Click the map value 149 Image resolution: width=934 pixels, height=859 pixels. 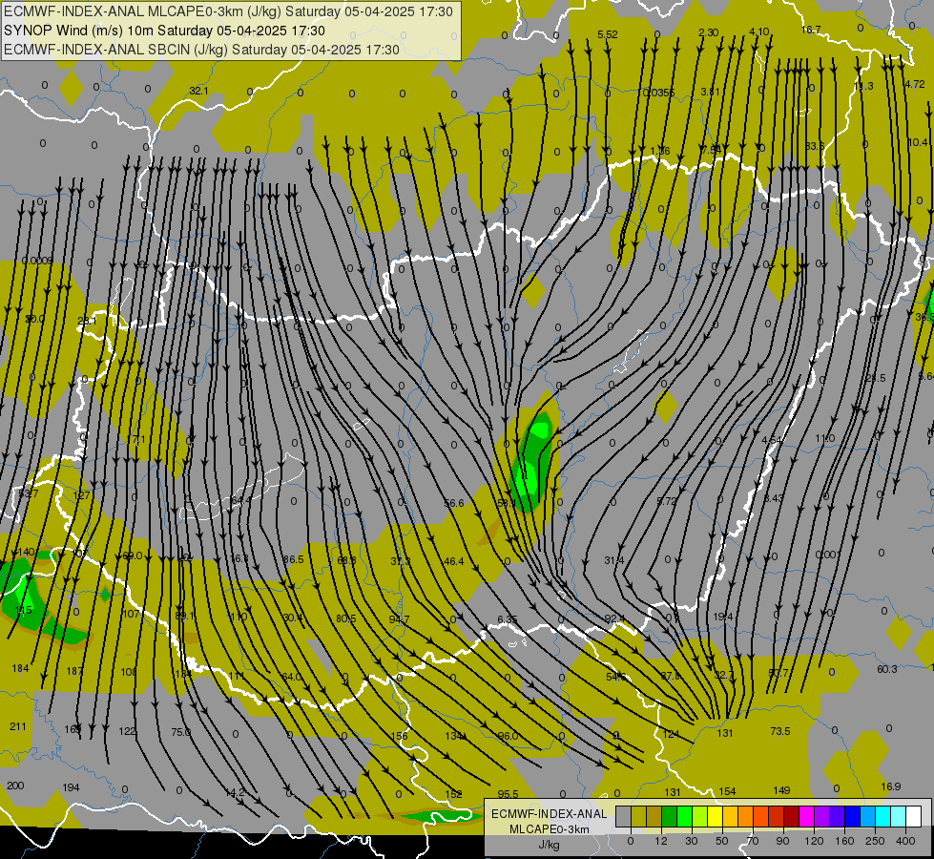point(781,790)
